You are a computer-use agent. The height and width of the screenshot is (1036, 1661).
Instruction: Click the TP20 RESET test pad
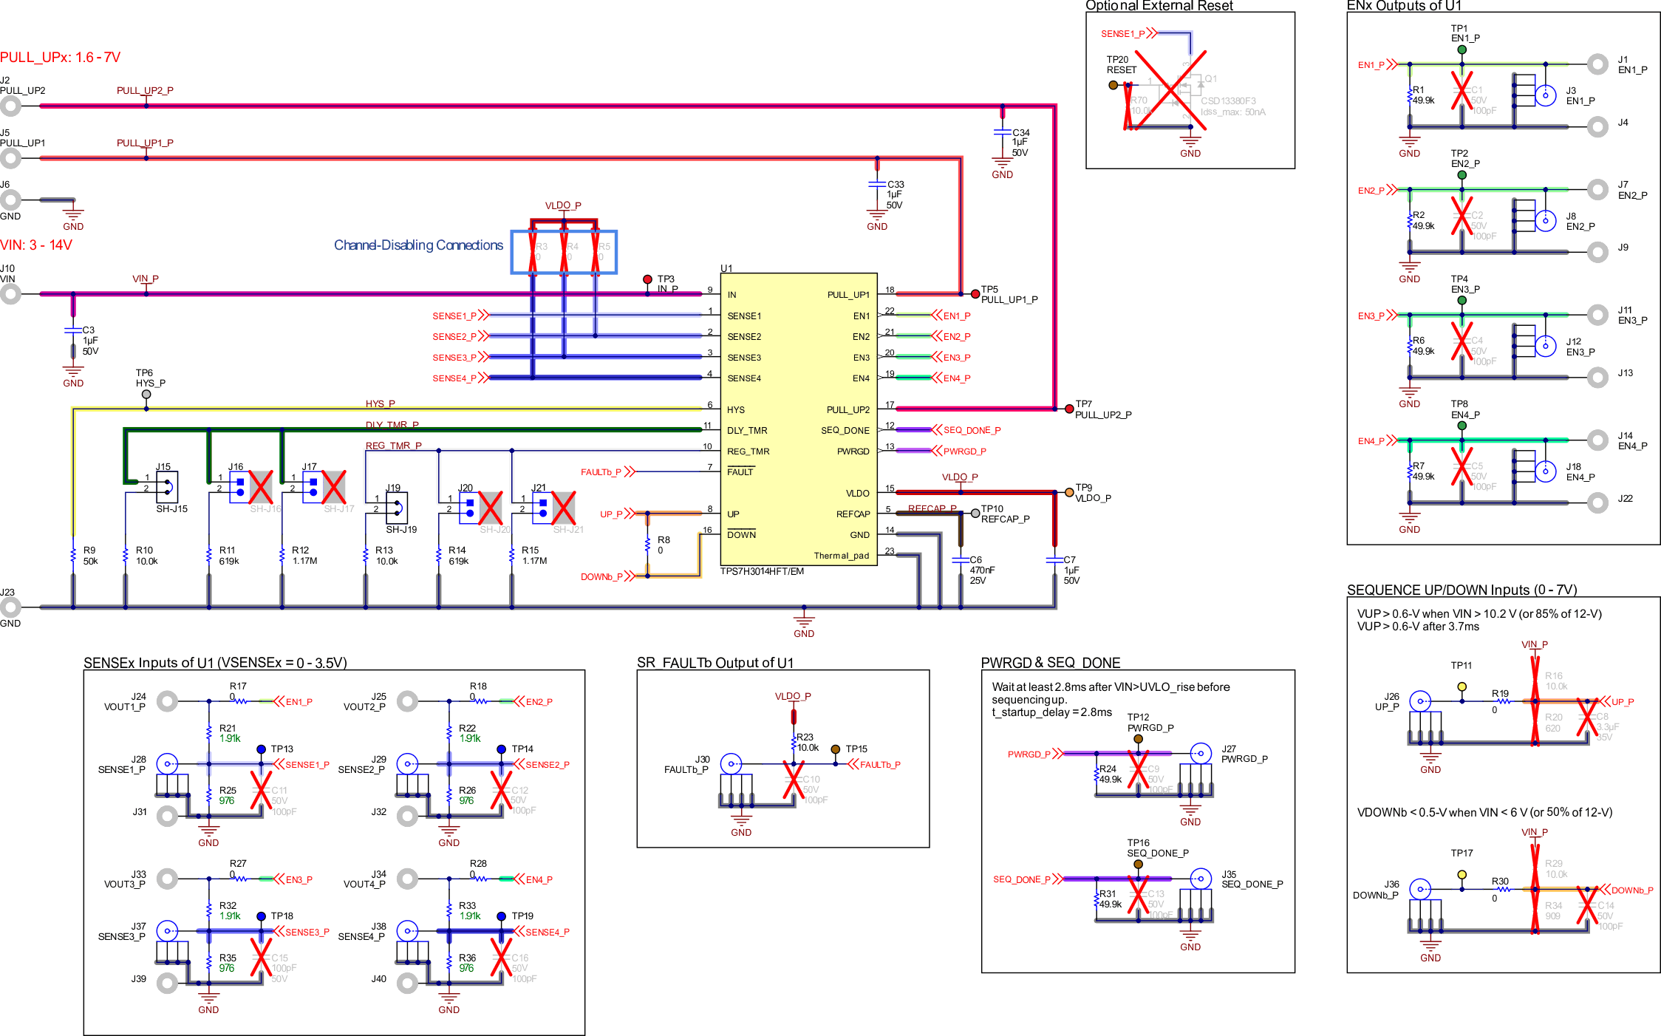pos(1112,84)
